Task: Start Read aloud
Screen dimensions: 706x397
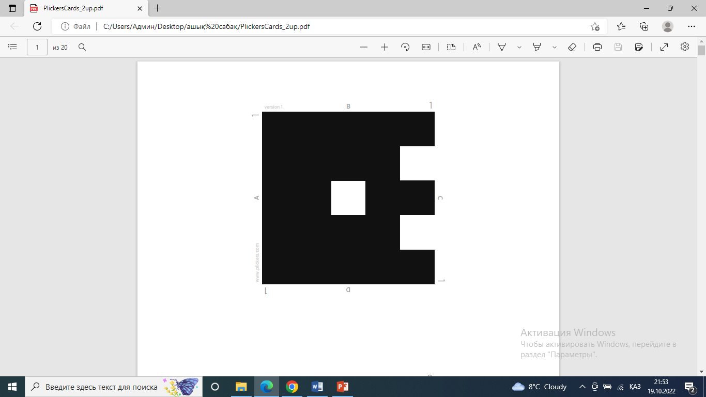Action: click(477, 47)
